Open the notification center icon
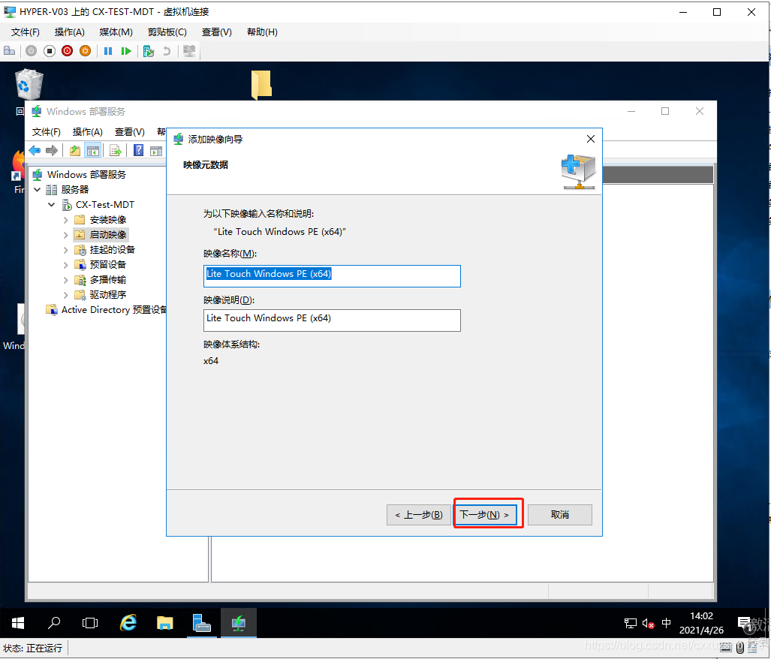The image size is (771, 659). coord(745,624)
